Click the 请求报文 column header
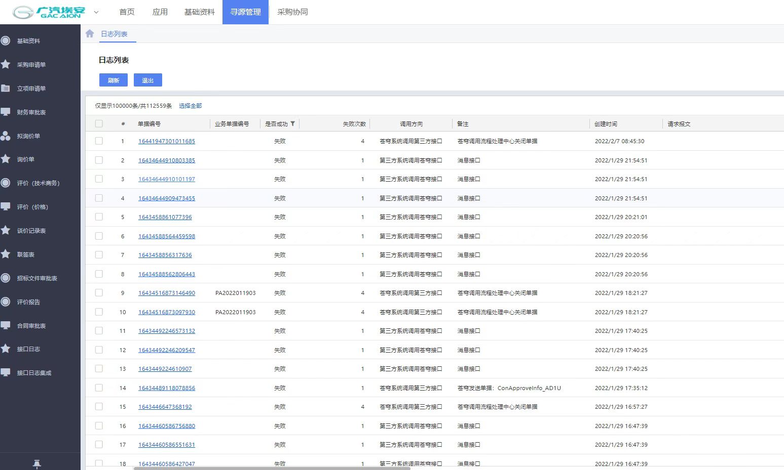Image resolution: width=784 pixels, height=470 pixels. [x=679, y=124]
